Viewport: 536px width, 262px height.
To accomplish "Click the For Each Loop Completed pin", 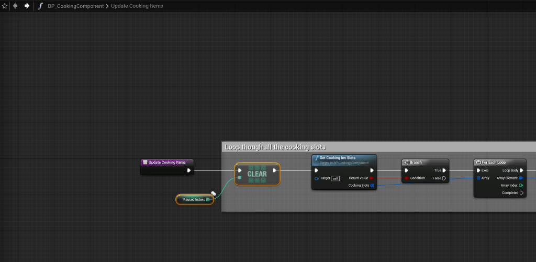I will point(521,192).
